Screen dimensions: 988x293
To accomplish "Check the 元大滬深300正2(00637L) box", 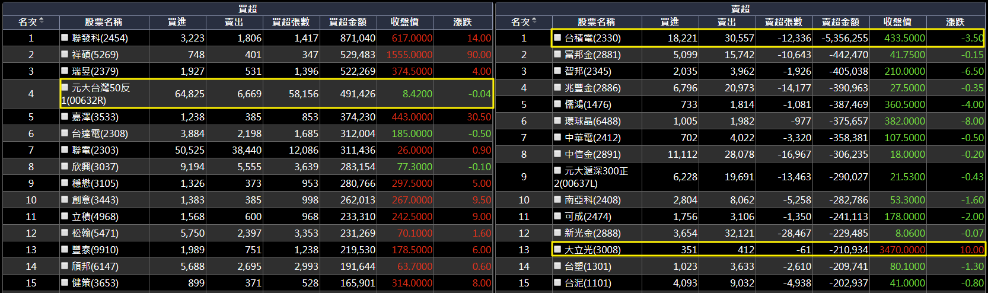I will tap(557, 170).
